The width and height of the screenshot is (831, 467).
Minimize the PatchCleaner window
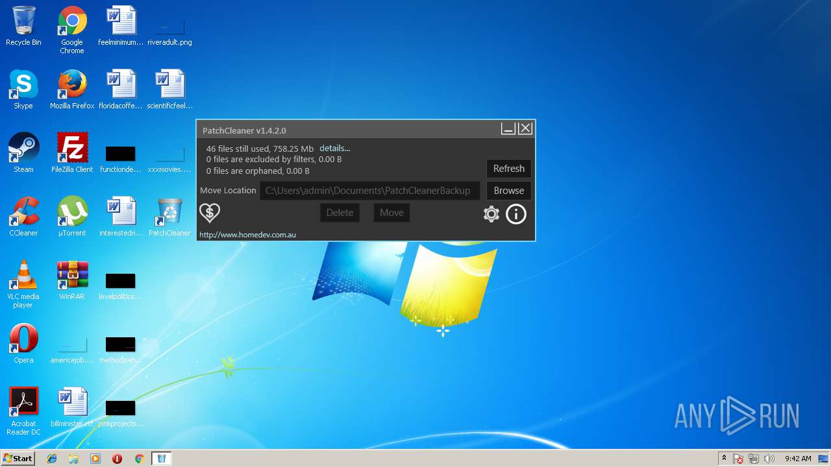click(x=508, y=128)
